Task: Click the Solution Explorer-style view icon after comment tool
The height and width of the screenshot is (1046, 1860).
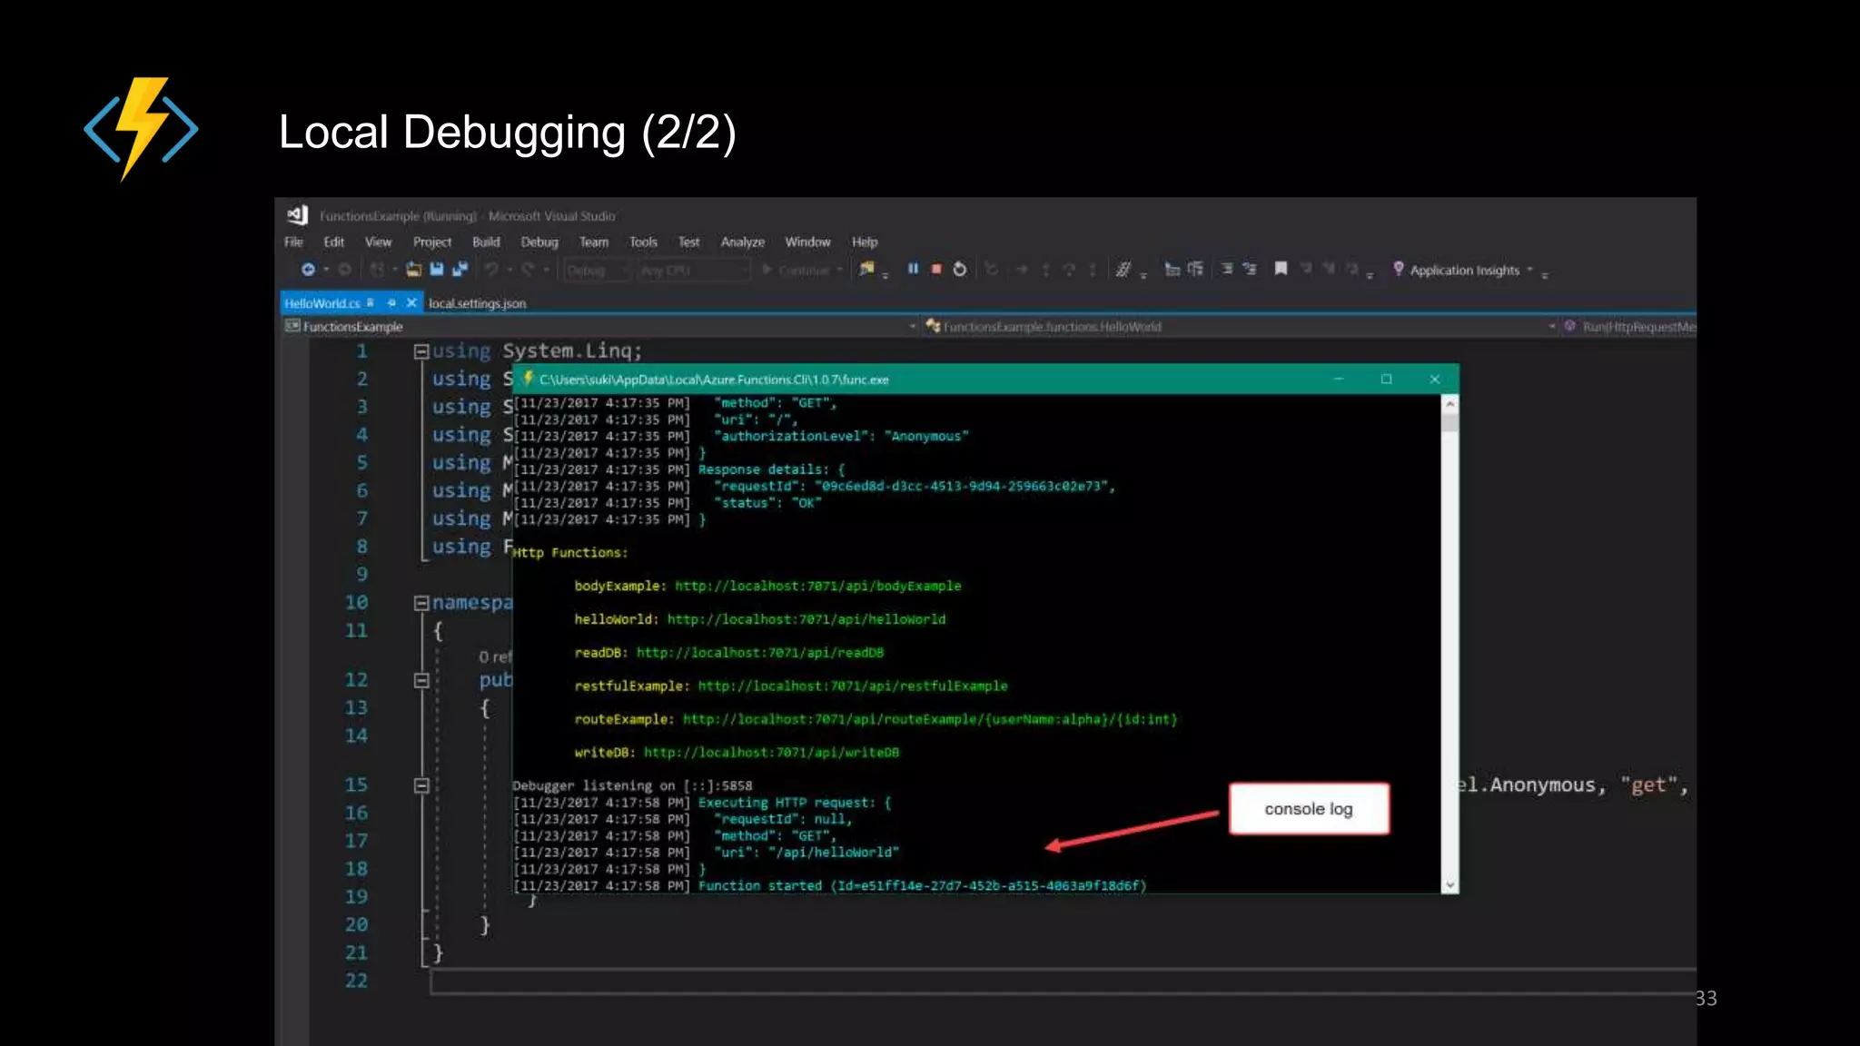Action: click(1172, 270)
